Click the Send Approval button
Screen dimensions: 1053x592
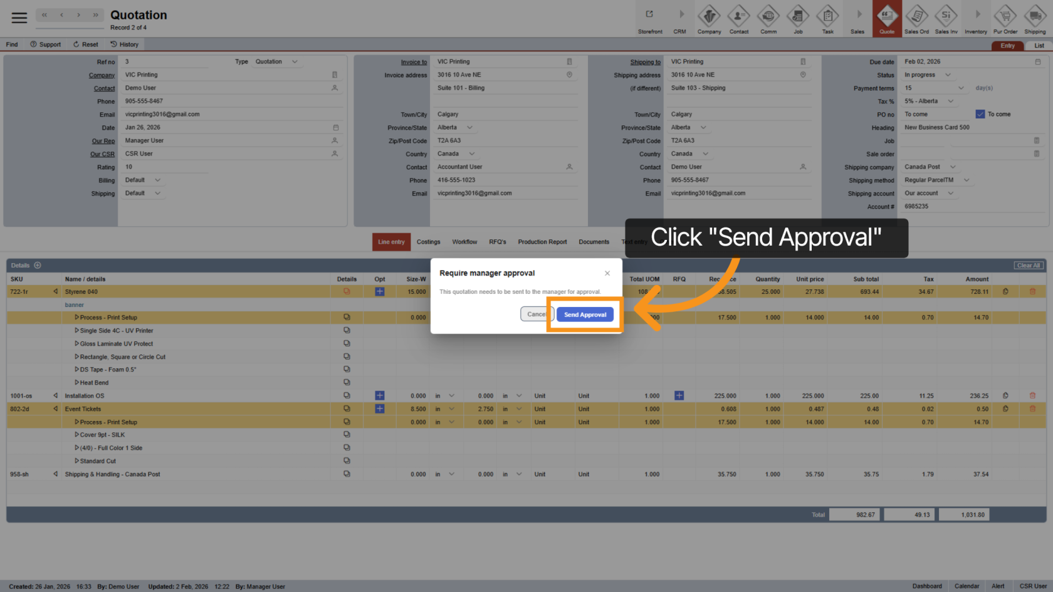coord(585,314)
